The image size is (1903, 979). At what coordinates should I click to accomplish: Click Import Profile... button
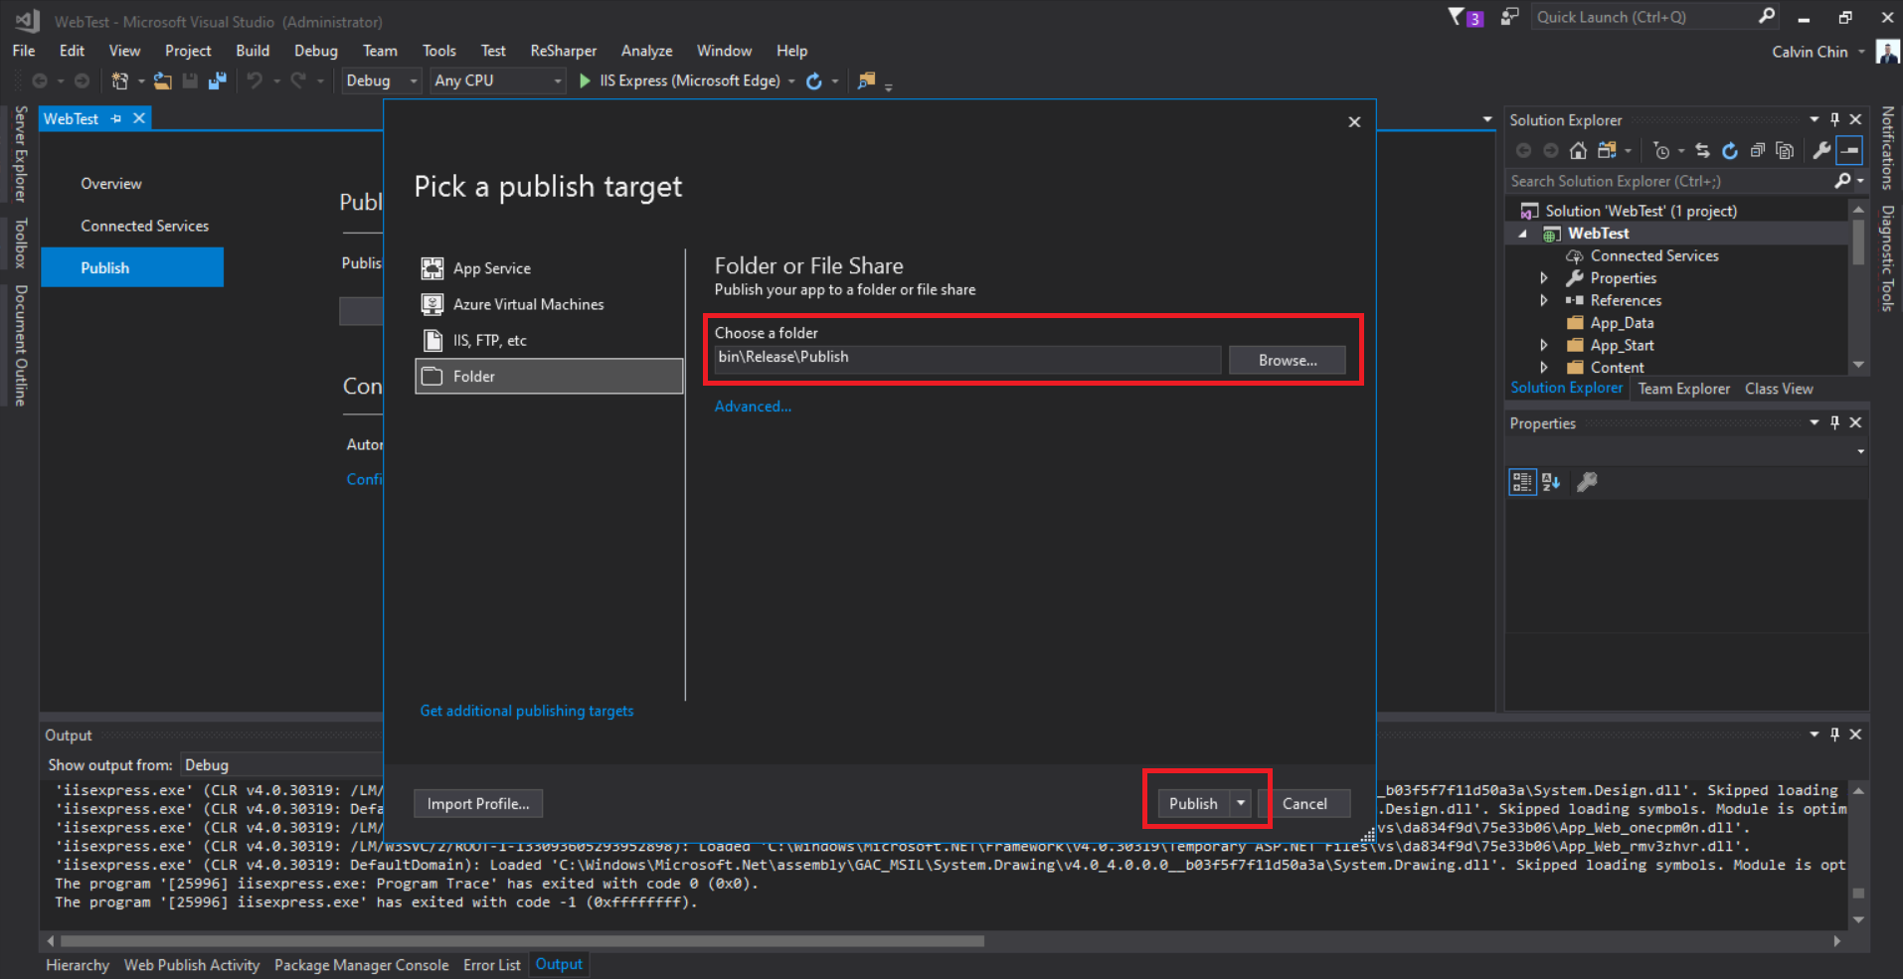[478, 803]
